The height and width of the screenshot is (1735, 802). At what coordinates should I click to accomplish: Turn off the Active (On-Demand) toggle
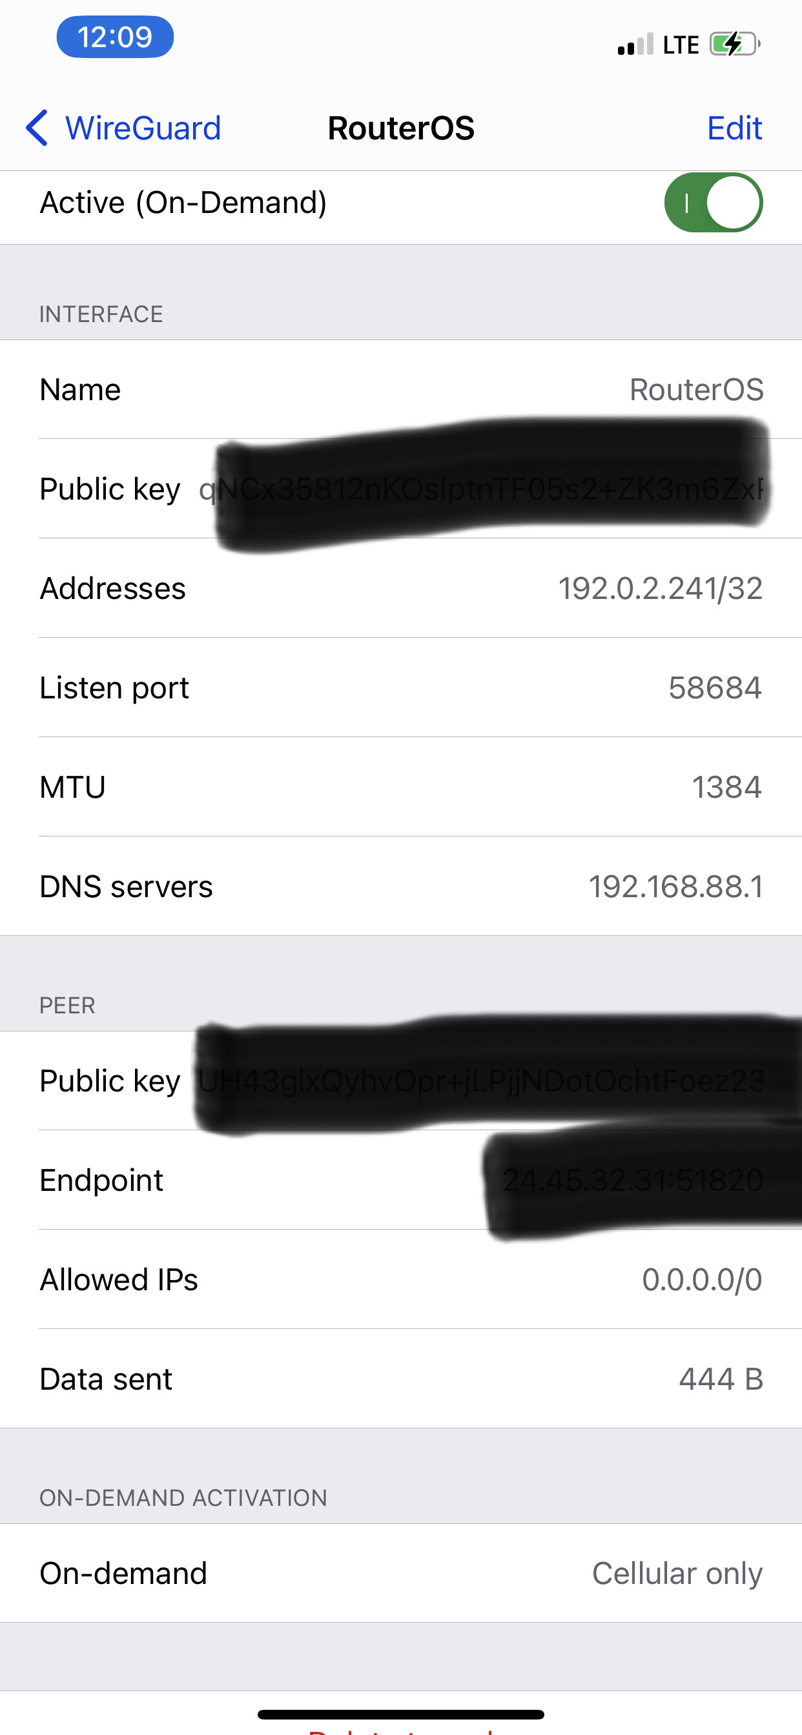(x=713, y=203)
